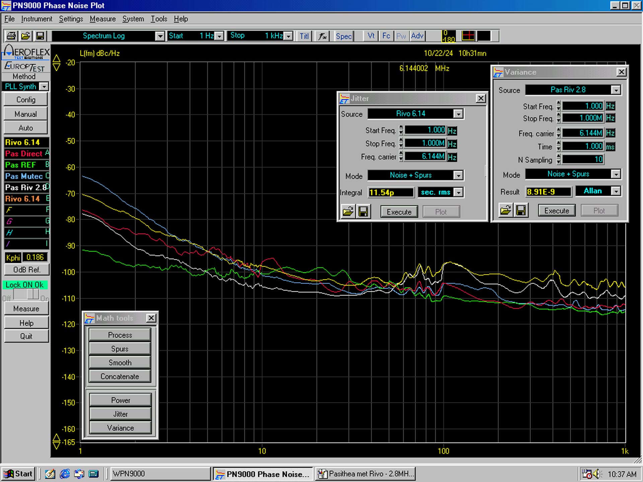Open the File menu
The width and height of the screenshot is (643, 482).
pos(9,19)
